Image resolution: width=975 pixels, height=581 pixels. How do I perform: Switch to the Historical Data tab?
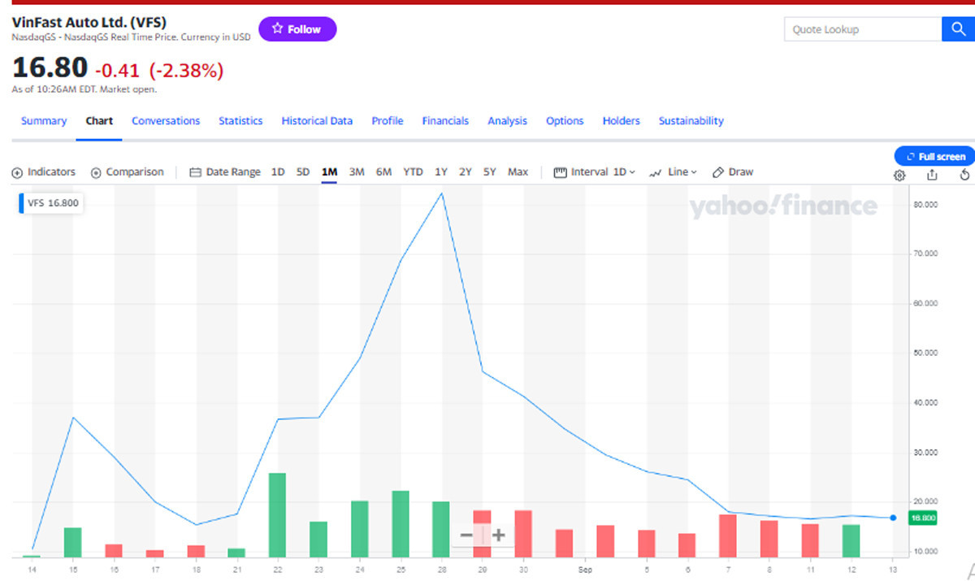click(x=317, y=121)
